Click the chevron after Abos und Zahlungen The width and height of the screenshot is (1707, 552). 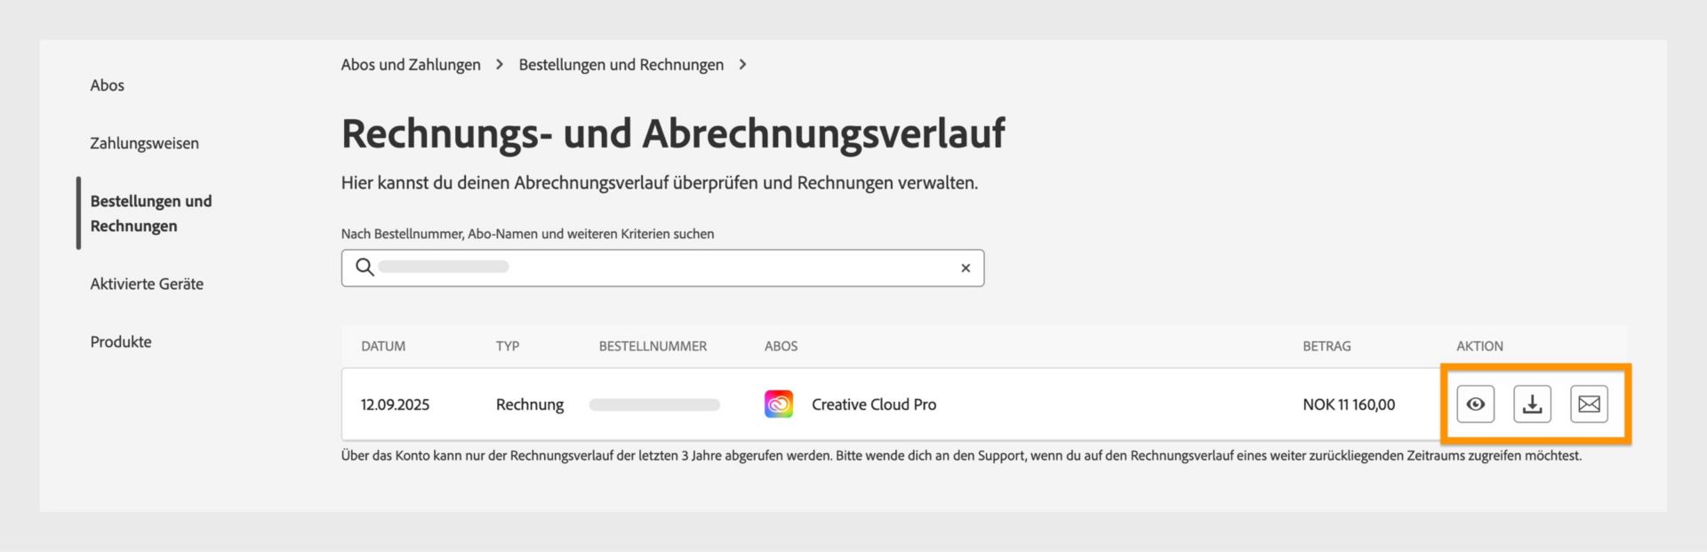pos(500,65)
